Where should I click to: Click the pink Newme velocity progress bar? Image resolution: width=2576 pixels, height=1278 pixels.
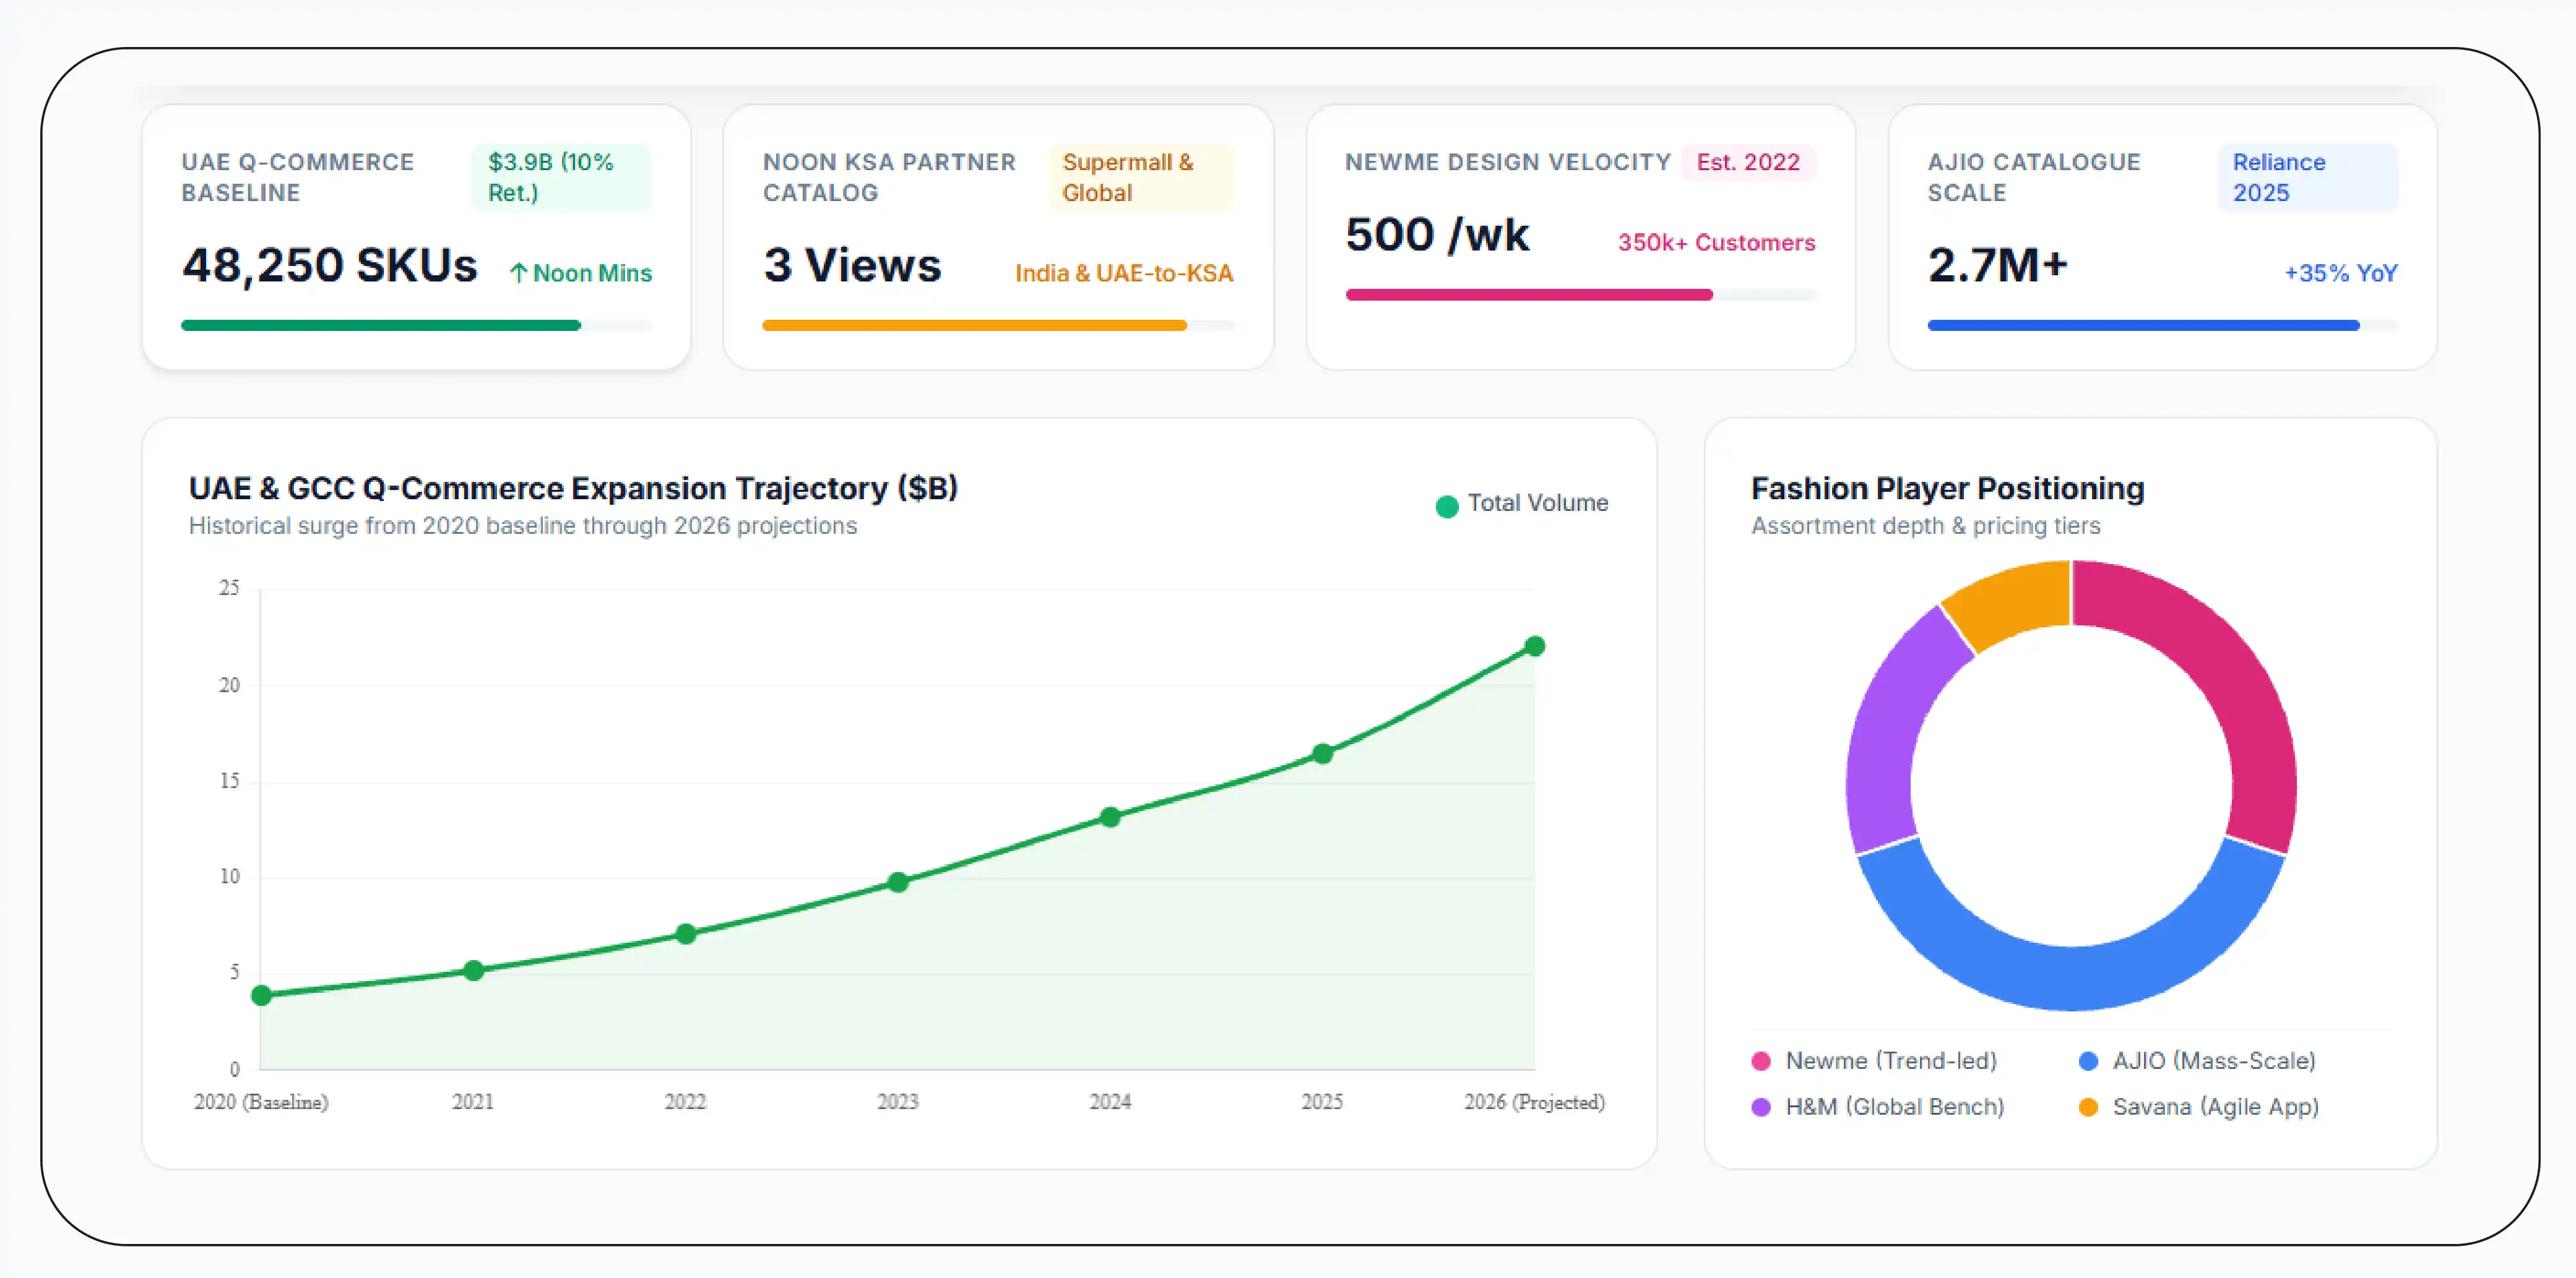[x=1580, y=295]
